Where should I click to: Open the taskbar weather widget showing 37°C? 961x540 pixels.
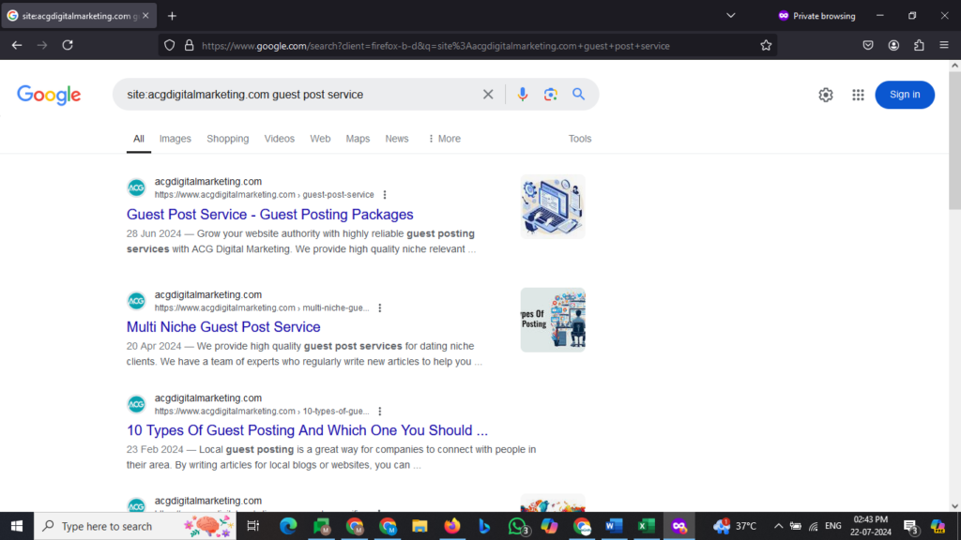click(735, 526)
